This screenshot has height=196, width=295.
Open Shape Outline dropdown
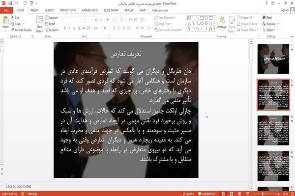point(248,24)
